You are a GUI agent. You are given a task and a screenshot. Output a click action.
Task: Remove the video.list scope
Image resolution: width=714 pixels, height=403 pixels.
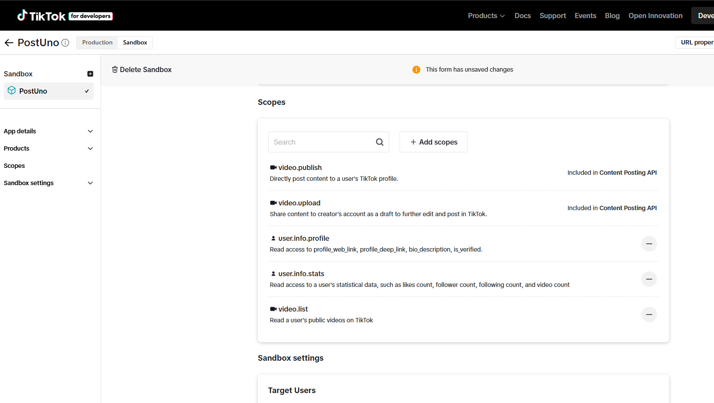pyautogui.click(x=649, y=315)
